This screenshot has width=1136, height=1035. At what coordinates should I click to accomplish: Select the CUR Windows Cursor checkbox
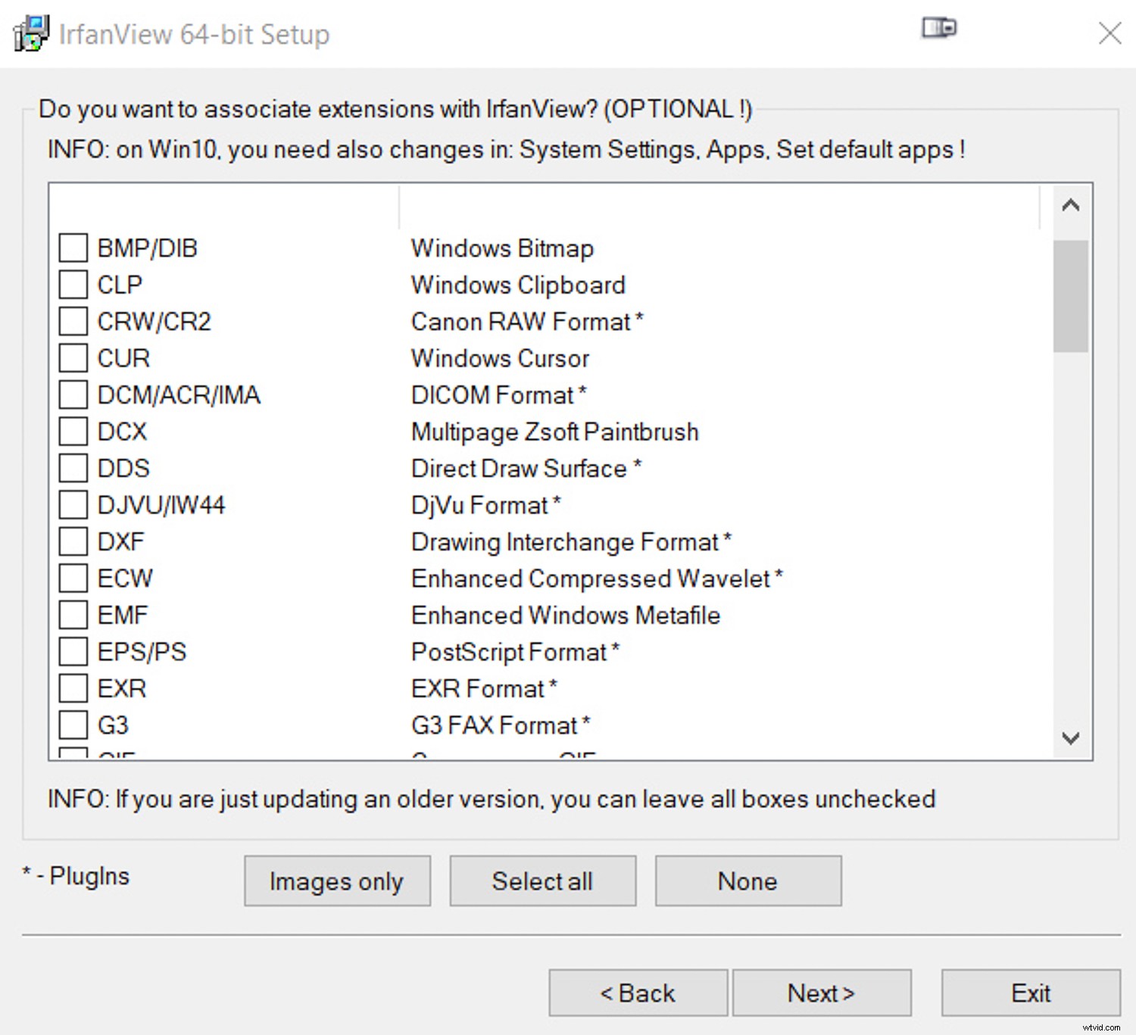73,358
